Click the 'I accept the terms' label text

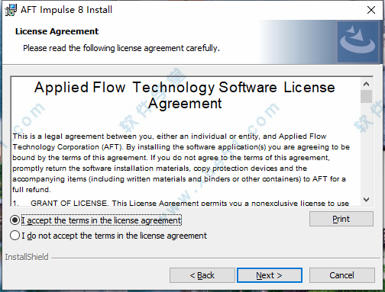coord(102,220)
